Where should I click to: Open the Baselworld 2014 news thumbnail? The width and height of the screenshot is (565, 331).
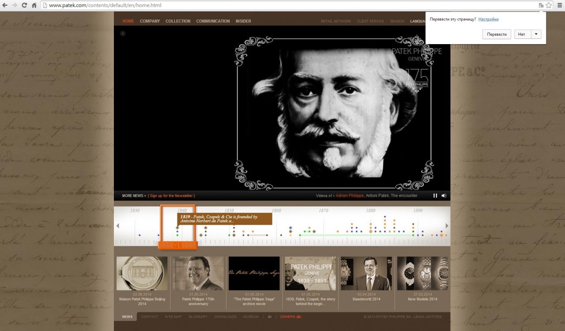(366, 274)
